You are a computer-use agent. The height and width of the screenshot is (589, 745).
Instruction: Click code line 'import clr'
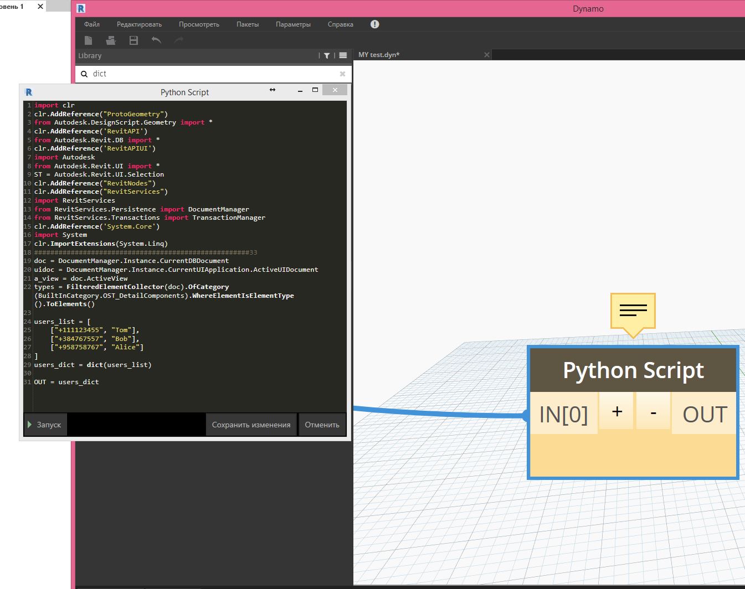pyautogui.click(x=54, y=105)
